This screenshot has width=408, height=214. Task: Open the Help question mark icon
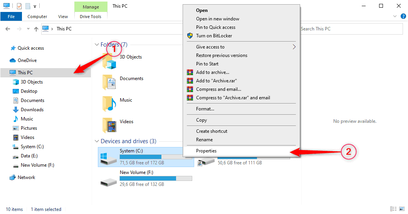(403, 17)
